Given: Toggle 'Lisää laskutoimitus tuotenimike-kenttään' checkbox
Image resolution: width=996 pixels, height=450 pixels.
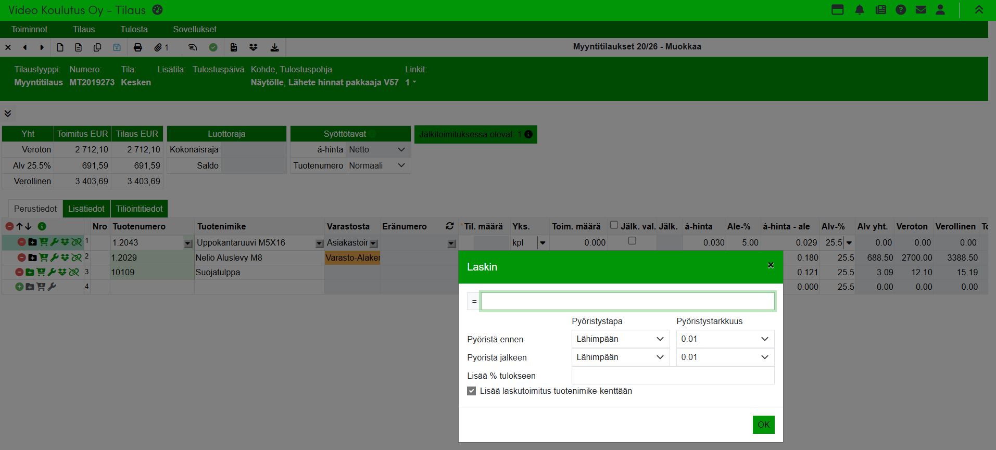Looking at the screenshot, I should [472, 391].
